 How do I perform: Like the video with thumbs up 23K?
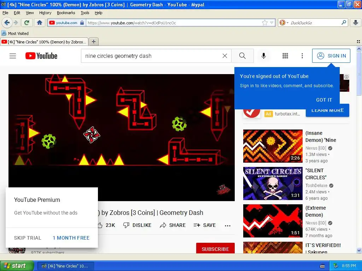point(106,225)
